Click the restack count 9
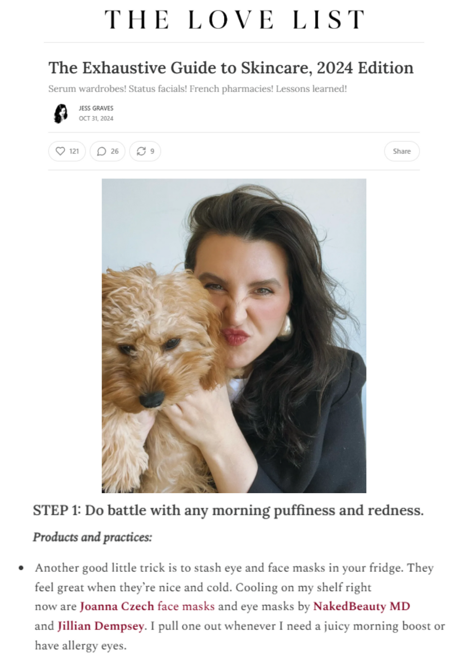 point(152,151)
